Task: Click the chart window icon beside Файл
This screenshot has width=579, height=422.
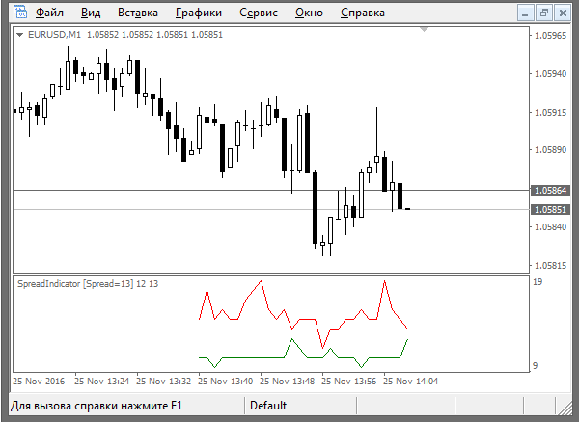Action: click(20, 13)
